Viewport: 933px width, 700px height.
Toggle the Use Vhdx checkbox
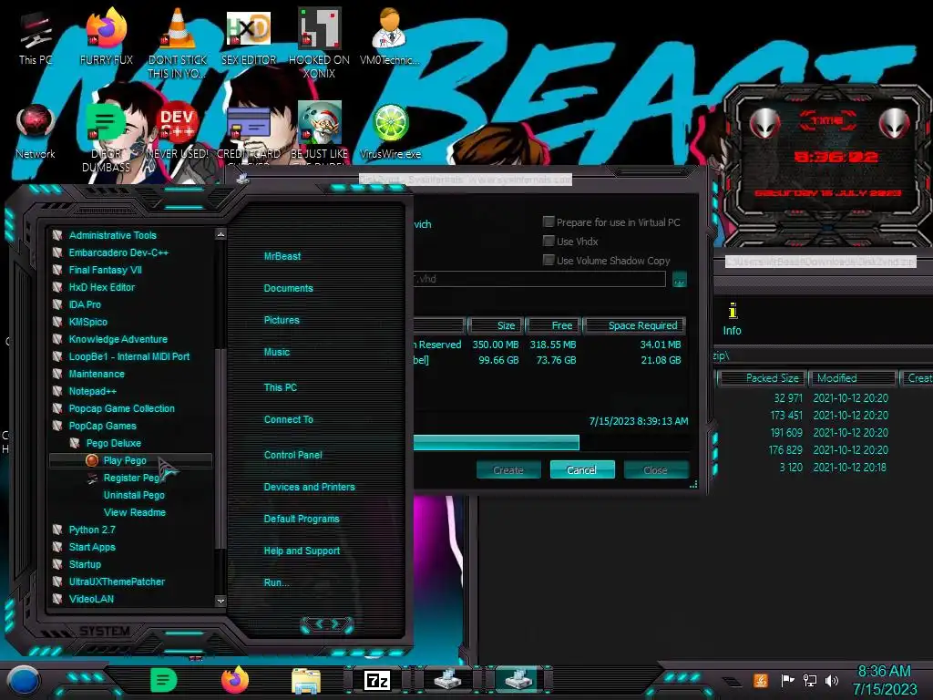point(549,241)
